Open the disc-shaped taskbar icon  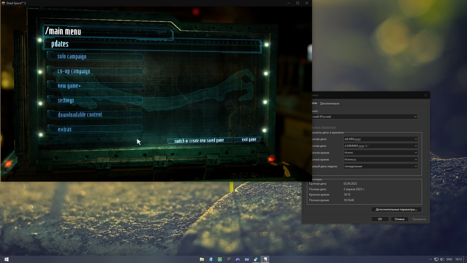pos(256,259)
